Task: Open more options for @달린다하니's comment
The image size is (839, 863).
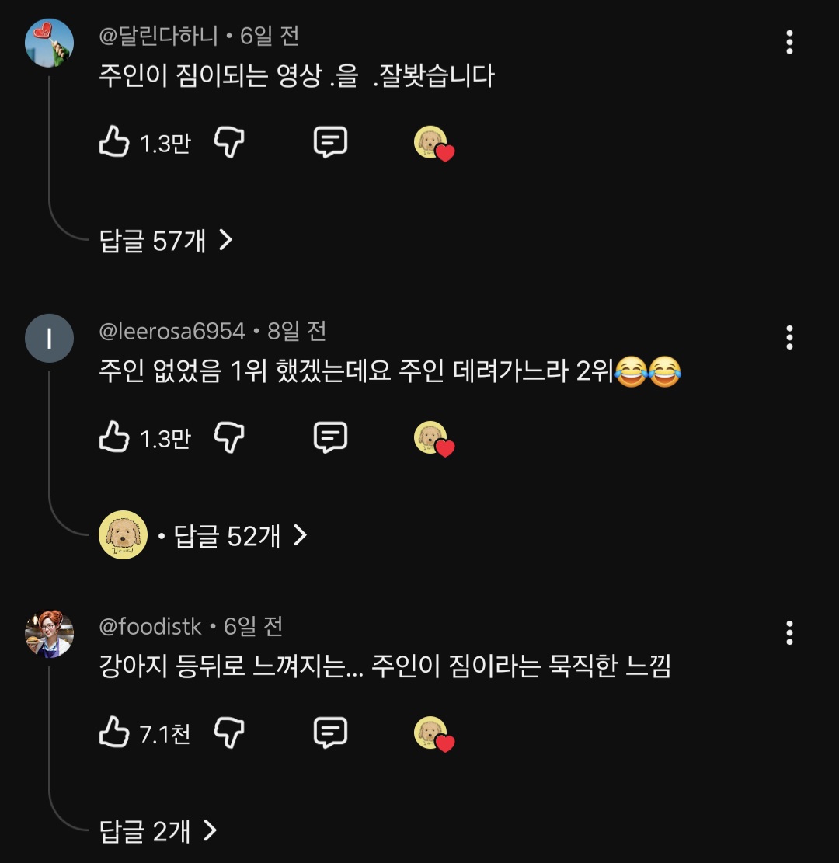Action: 789,43
